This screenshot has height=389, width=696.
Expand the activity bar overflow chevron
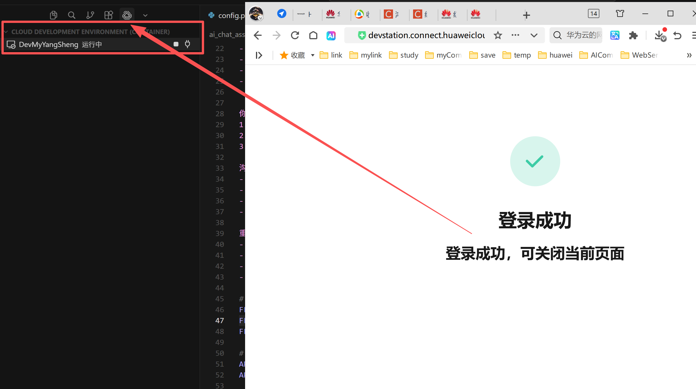pos(145,15)
